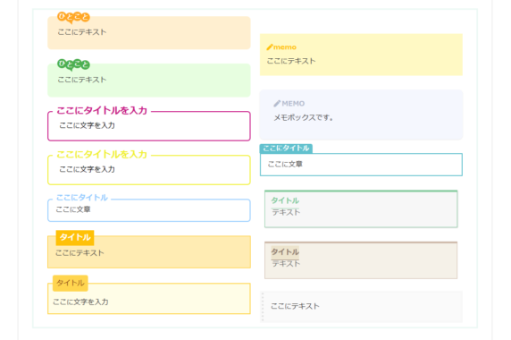Select the yellow ここにタイトルを入力 heading
The image size is (511, 340).
click(102, 154)
